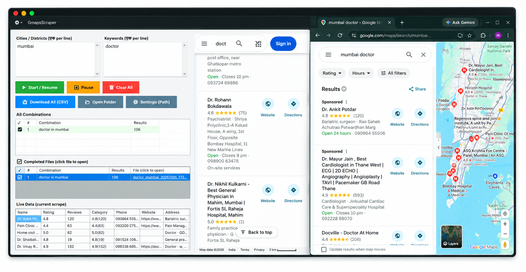
Task: Click the Start / Resume button
Action: tap(40, 87)
